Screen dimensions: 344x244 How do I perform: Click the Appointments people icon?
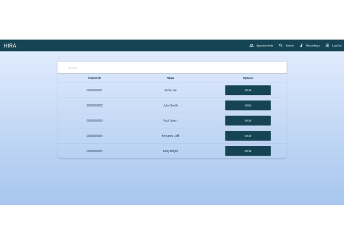click(x=251, y=45)
